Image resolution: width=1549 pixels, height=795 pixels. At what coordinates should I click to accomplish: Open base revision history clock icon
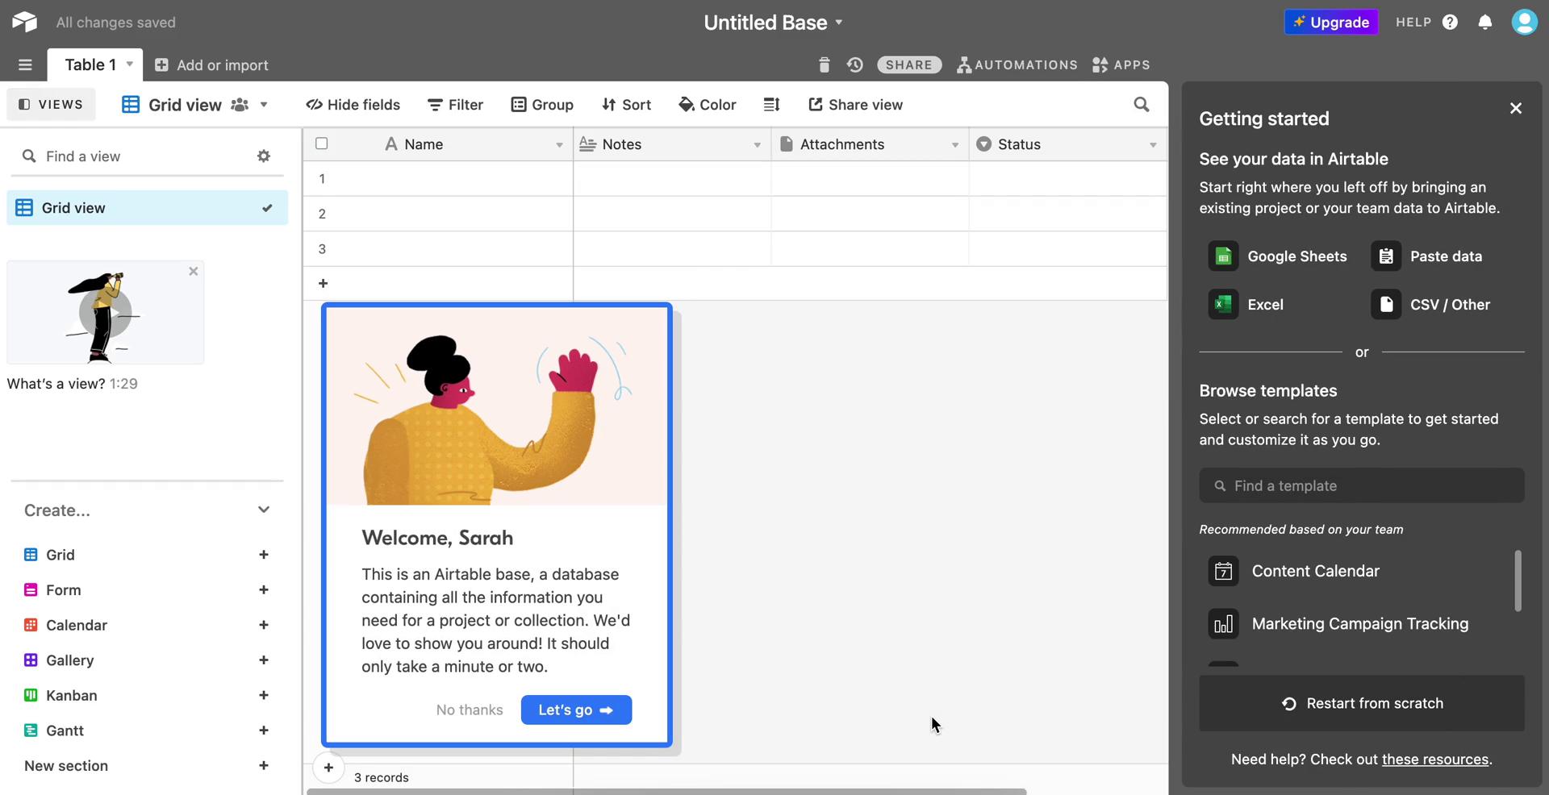pyautogui.click(x=855, y=65)
